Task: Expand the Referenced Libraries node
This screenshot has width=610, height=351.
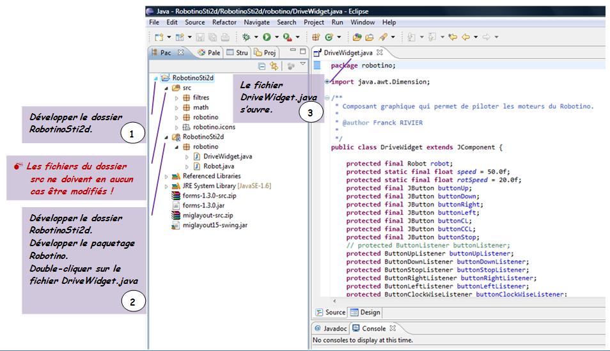Action: coord(167,176)
